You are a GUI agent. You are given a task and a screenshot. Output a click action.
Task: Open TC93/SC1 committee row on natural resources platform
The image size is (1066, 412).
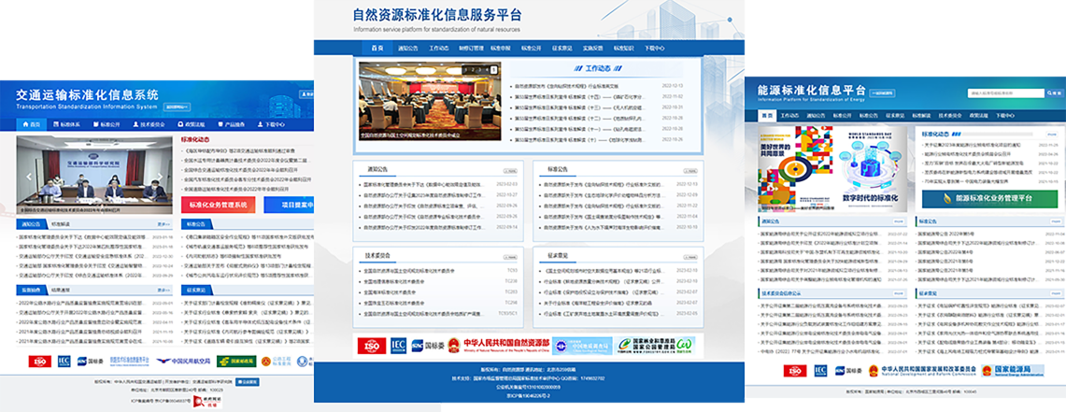click(x=441, y=314)
